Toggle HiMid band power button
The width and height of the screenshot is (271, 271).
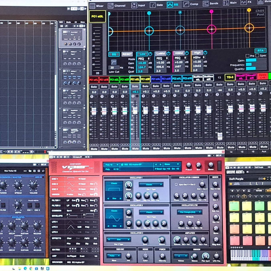(x=187, y=53)
